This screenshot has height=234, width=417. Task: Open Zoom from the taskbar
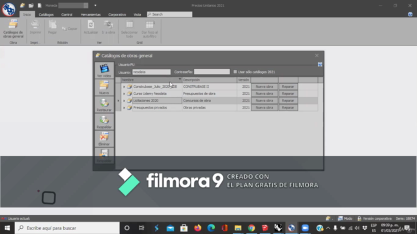click(305, 228)
